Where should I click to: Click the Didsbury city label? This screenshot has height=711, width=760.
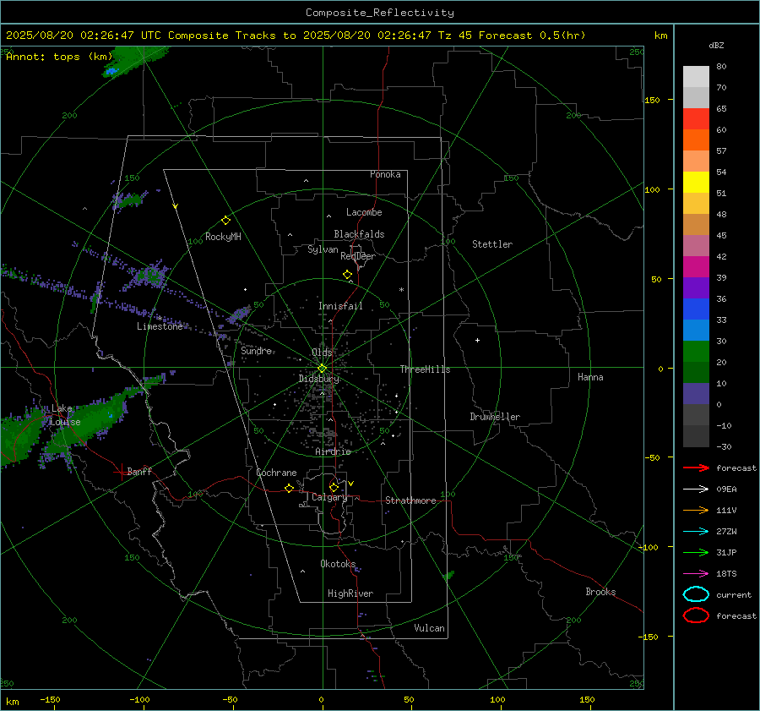tap(319, 379)
